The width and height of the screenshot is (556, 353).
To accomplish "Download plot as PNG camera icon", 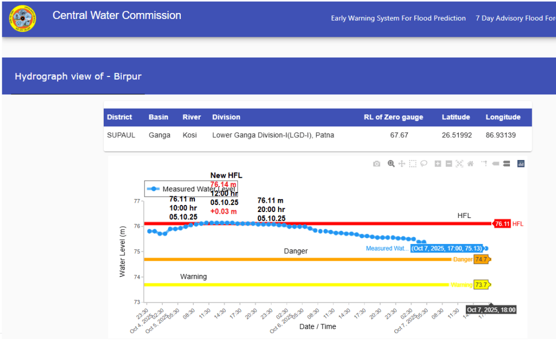I will [x=376, y=164].
